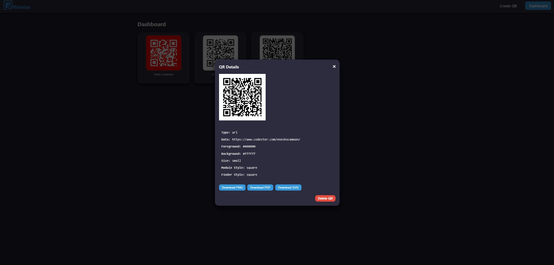Select the data URL text codester.com/eneskocamaan
Image resolution: width=554 pixels, height=265 pixels.
pos(266,140)
